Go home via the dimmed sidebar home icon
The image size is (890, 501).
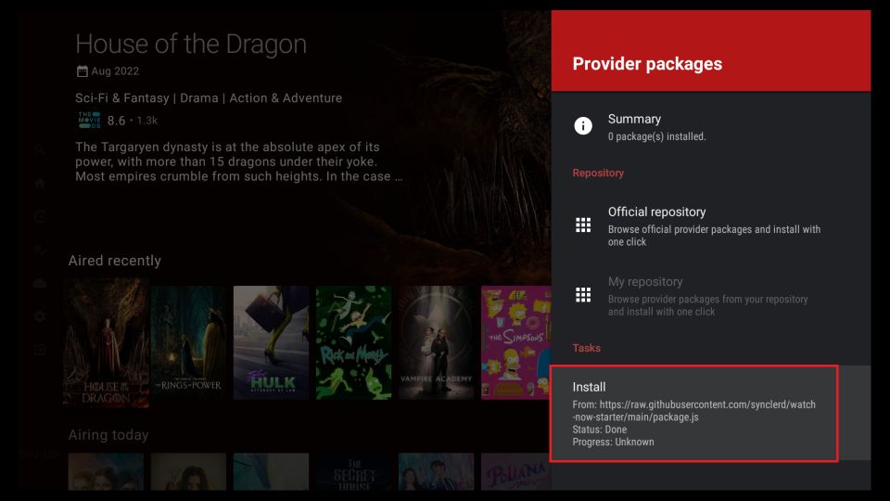point(39,184)
